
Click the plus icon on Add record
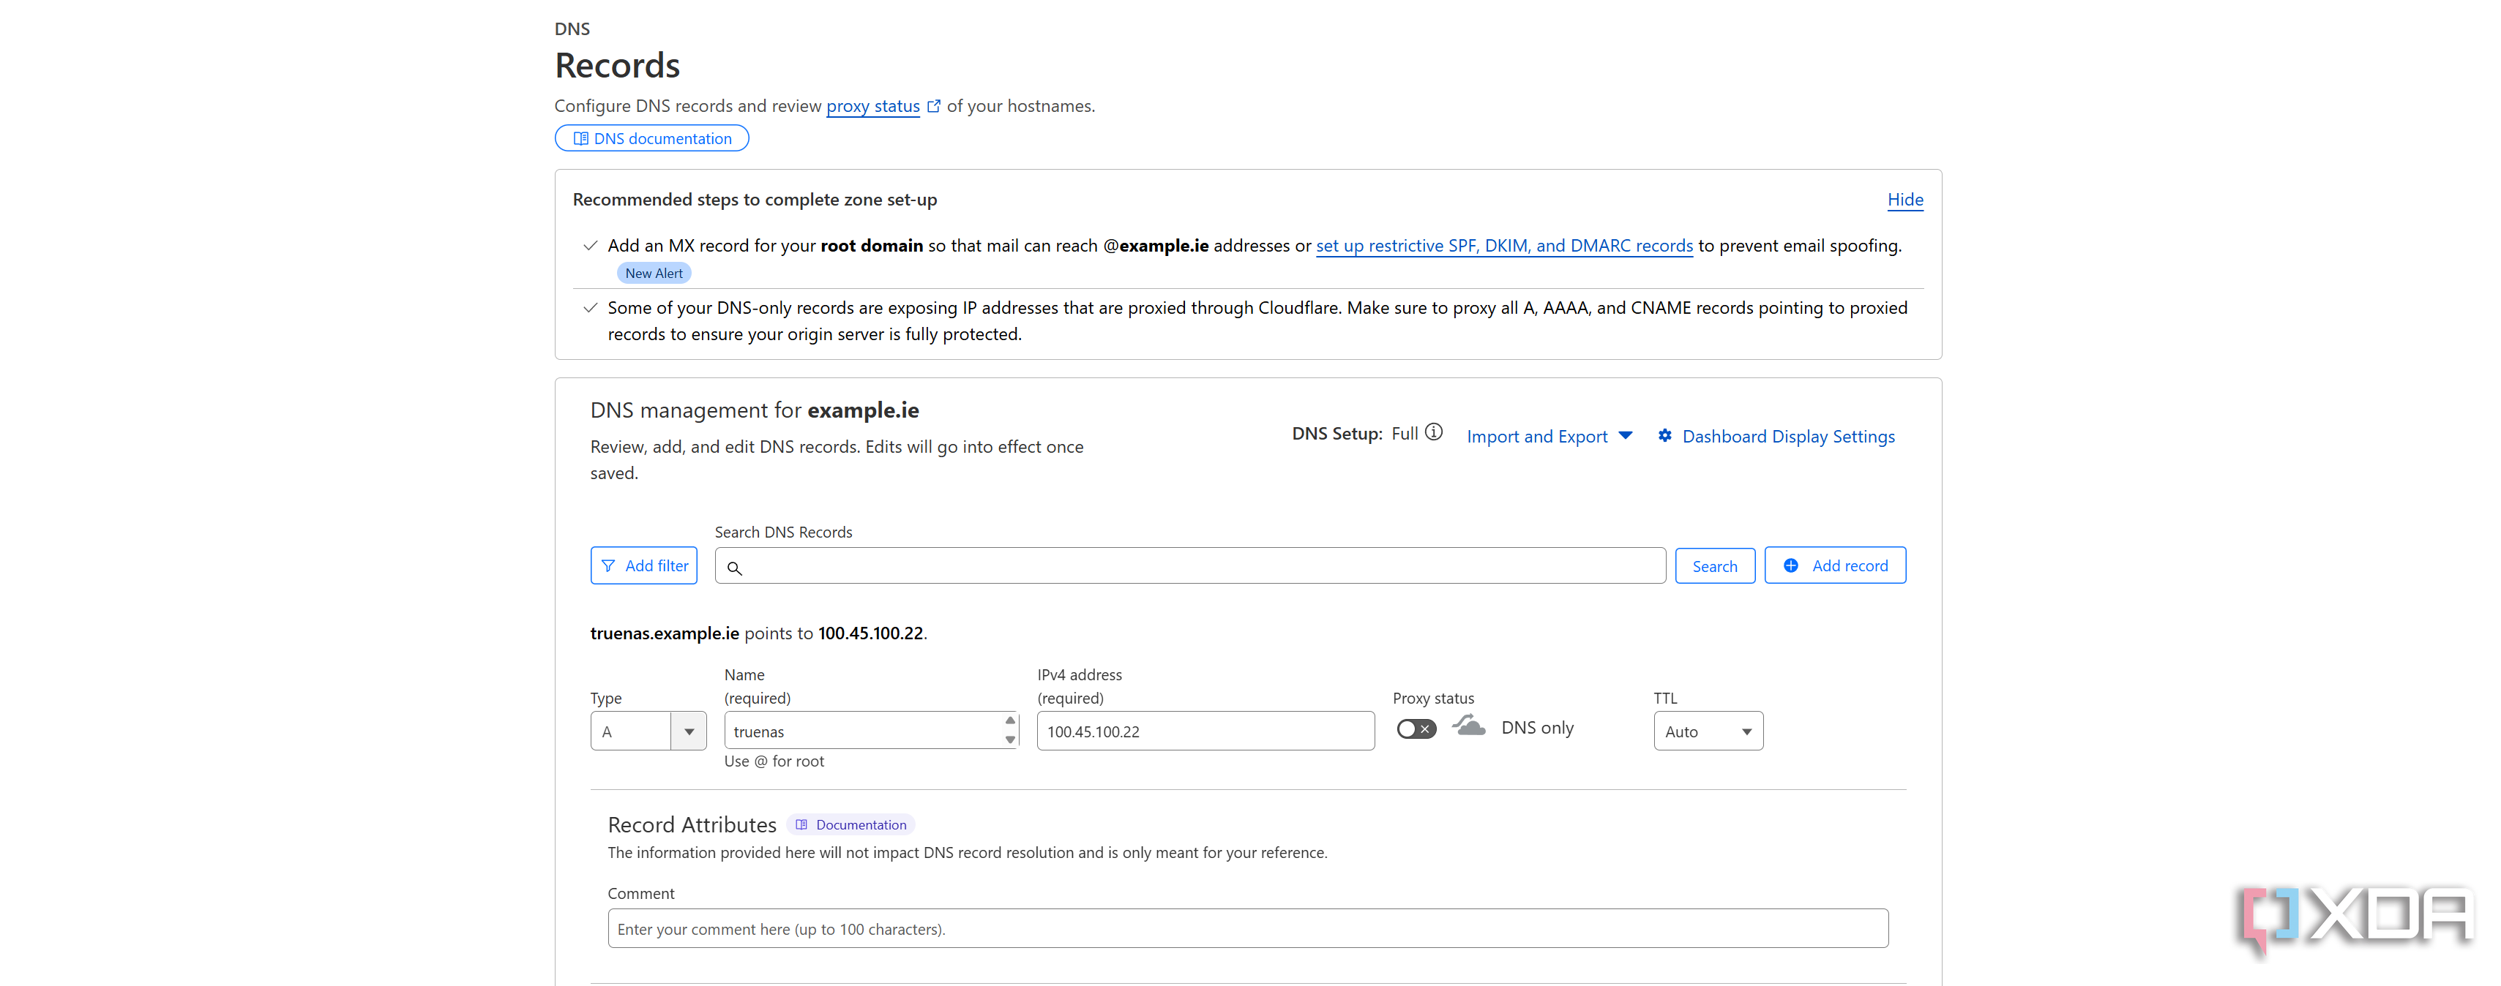point(1792,565)
